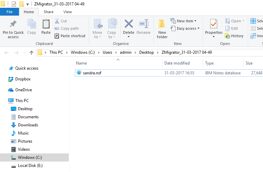This screenshot has height=172, width=263.
Task: Click the Forward navigation arrow
Action: tap(16, 53)
